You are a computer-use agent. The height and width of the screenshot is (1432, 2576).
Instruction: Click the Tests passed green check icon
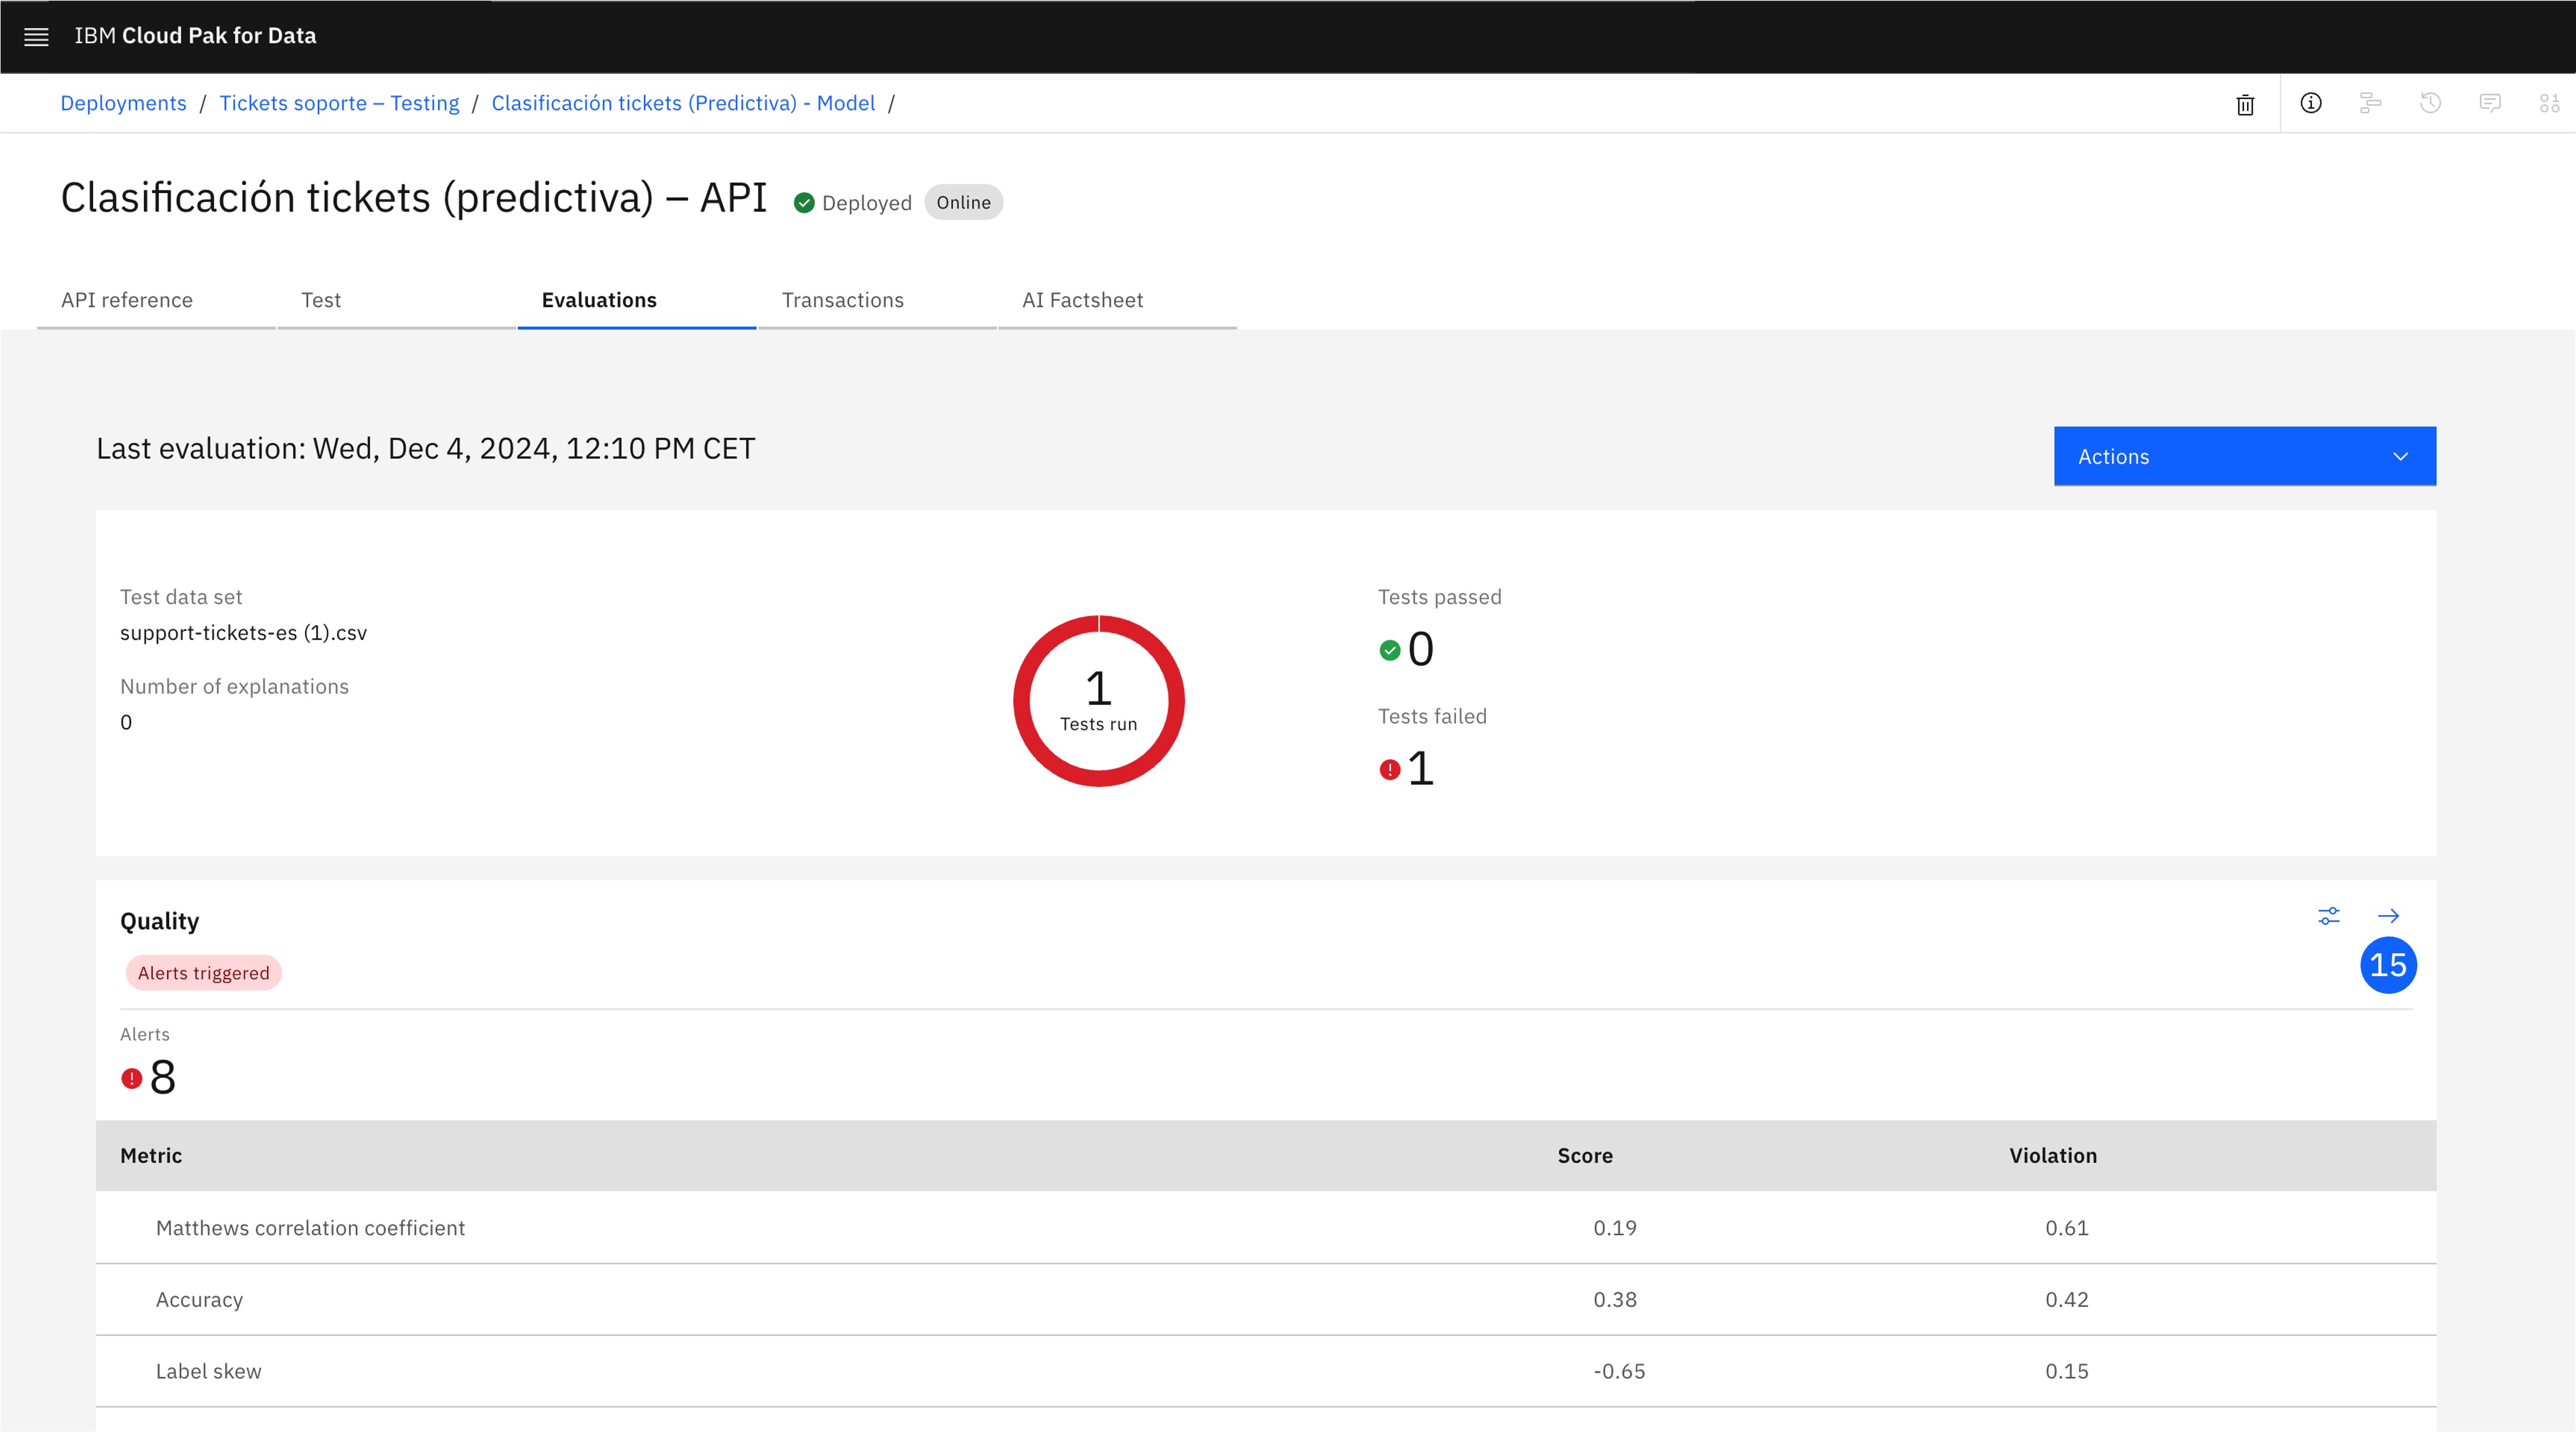1390,651
